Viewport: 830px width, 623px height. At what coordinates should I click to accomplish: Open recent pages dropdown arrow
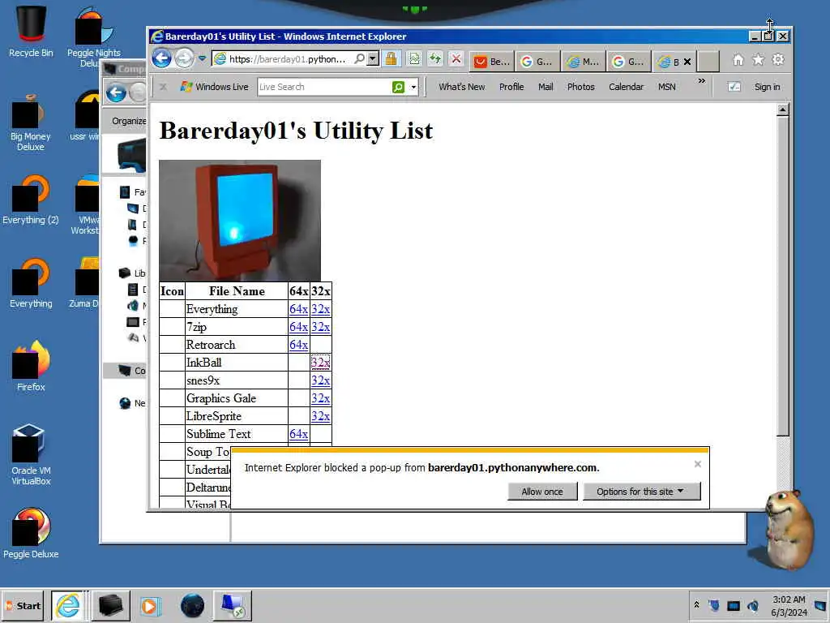(x=202, y=58)
